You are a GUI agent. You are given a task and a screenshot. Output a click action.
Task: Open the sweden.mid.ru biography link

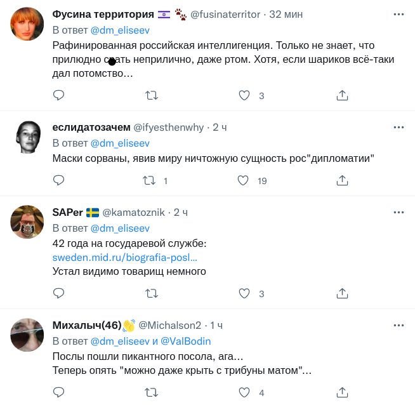124,258
